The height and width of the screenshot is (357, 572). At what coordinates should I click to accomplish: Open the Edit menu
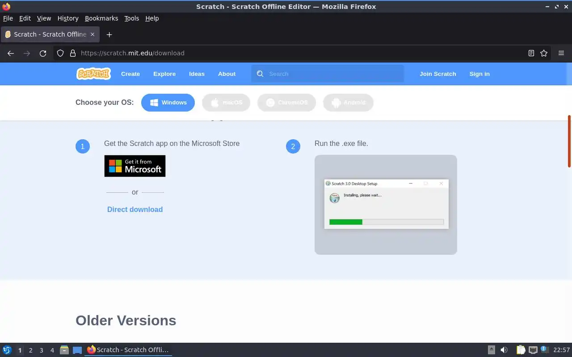tap(25, 18)
